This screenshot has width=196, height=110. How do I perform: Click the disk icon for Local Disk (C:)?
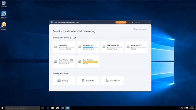[80, 47]
